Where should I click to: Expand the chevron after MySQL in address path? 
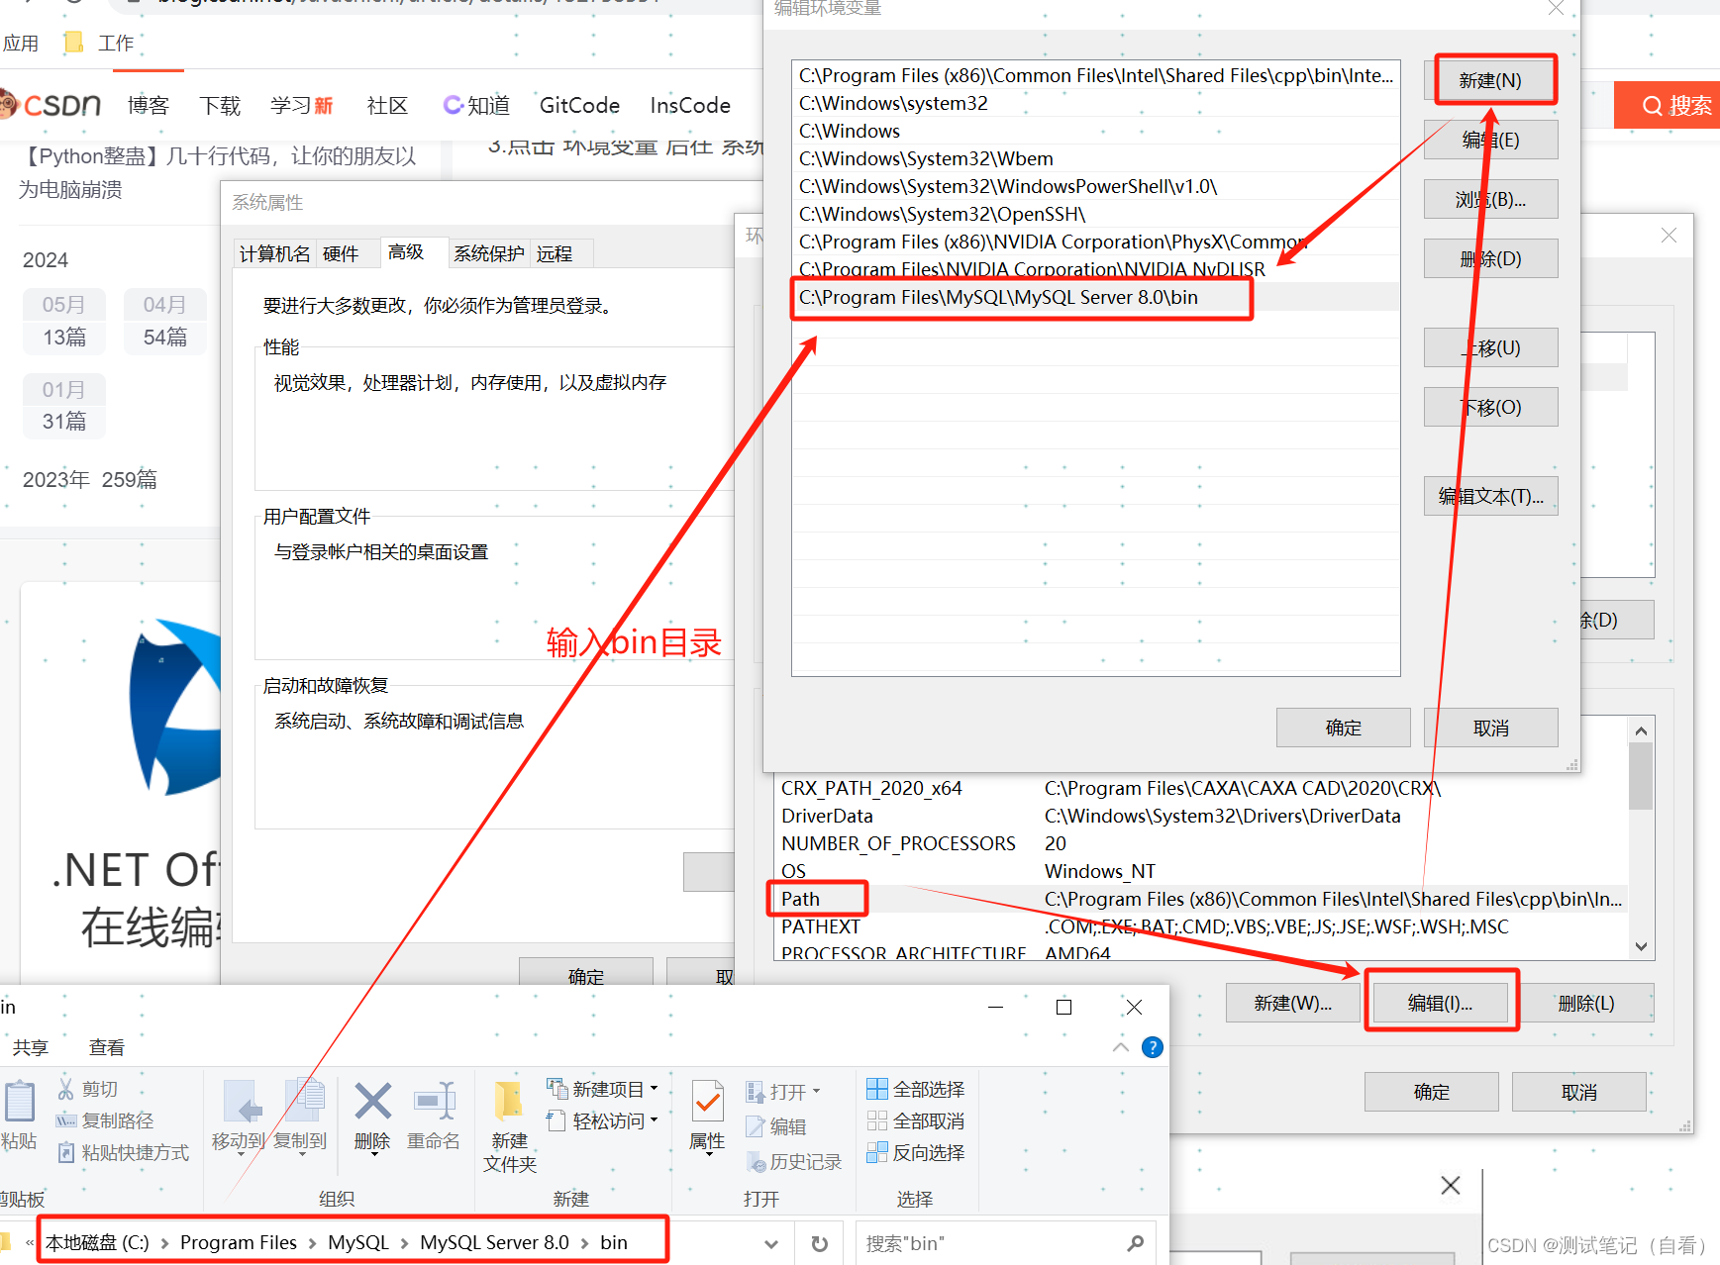[404, 1243]
